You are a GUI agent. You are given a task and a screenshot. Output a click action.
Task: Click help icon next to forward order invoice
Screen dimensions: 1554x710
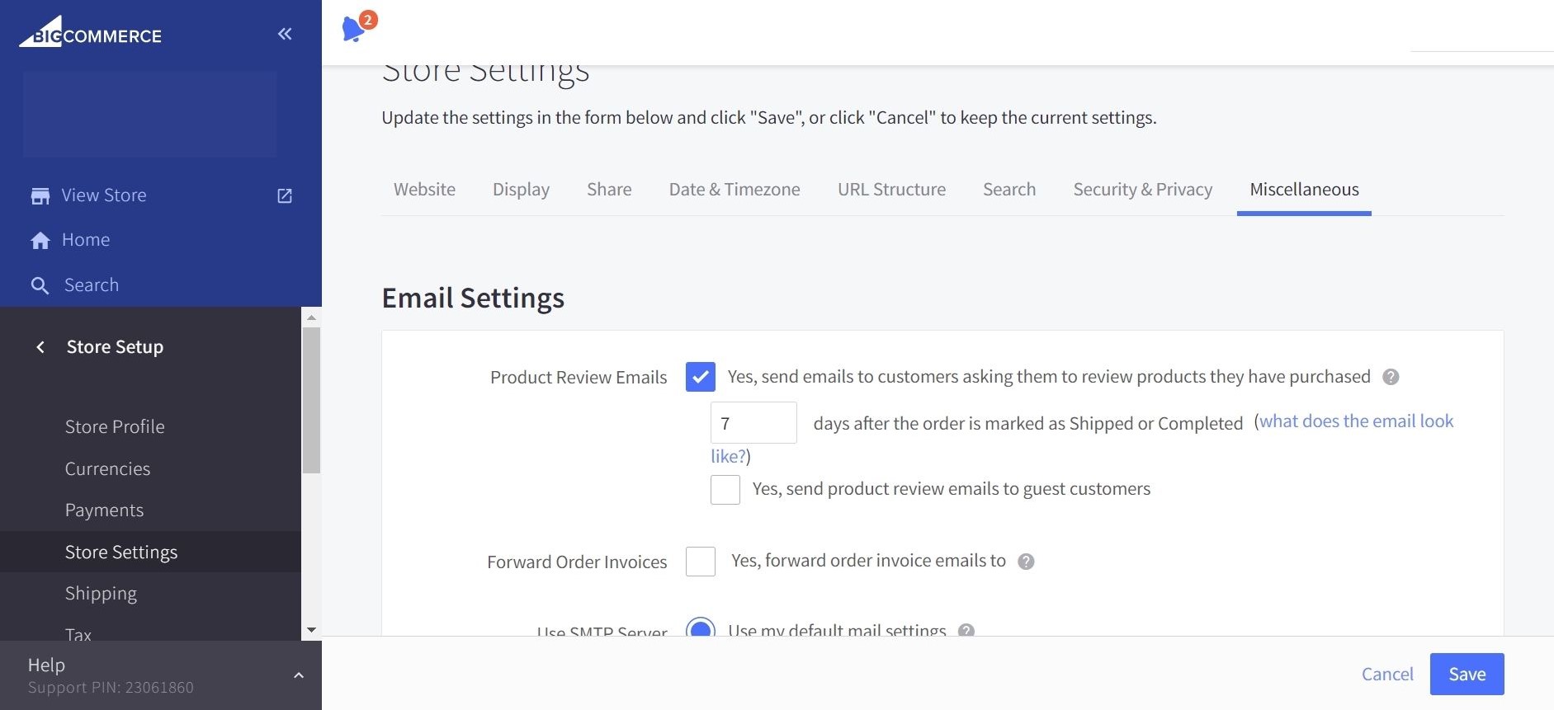1026,562
